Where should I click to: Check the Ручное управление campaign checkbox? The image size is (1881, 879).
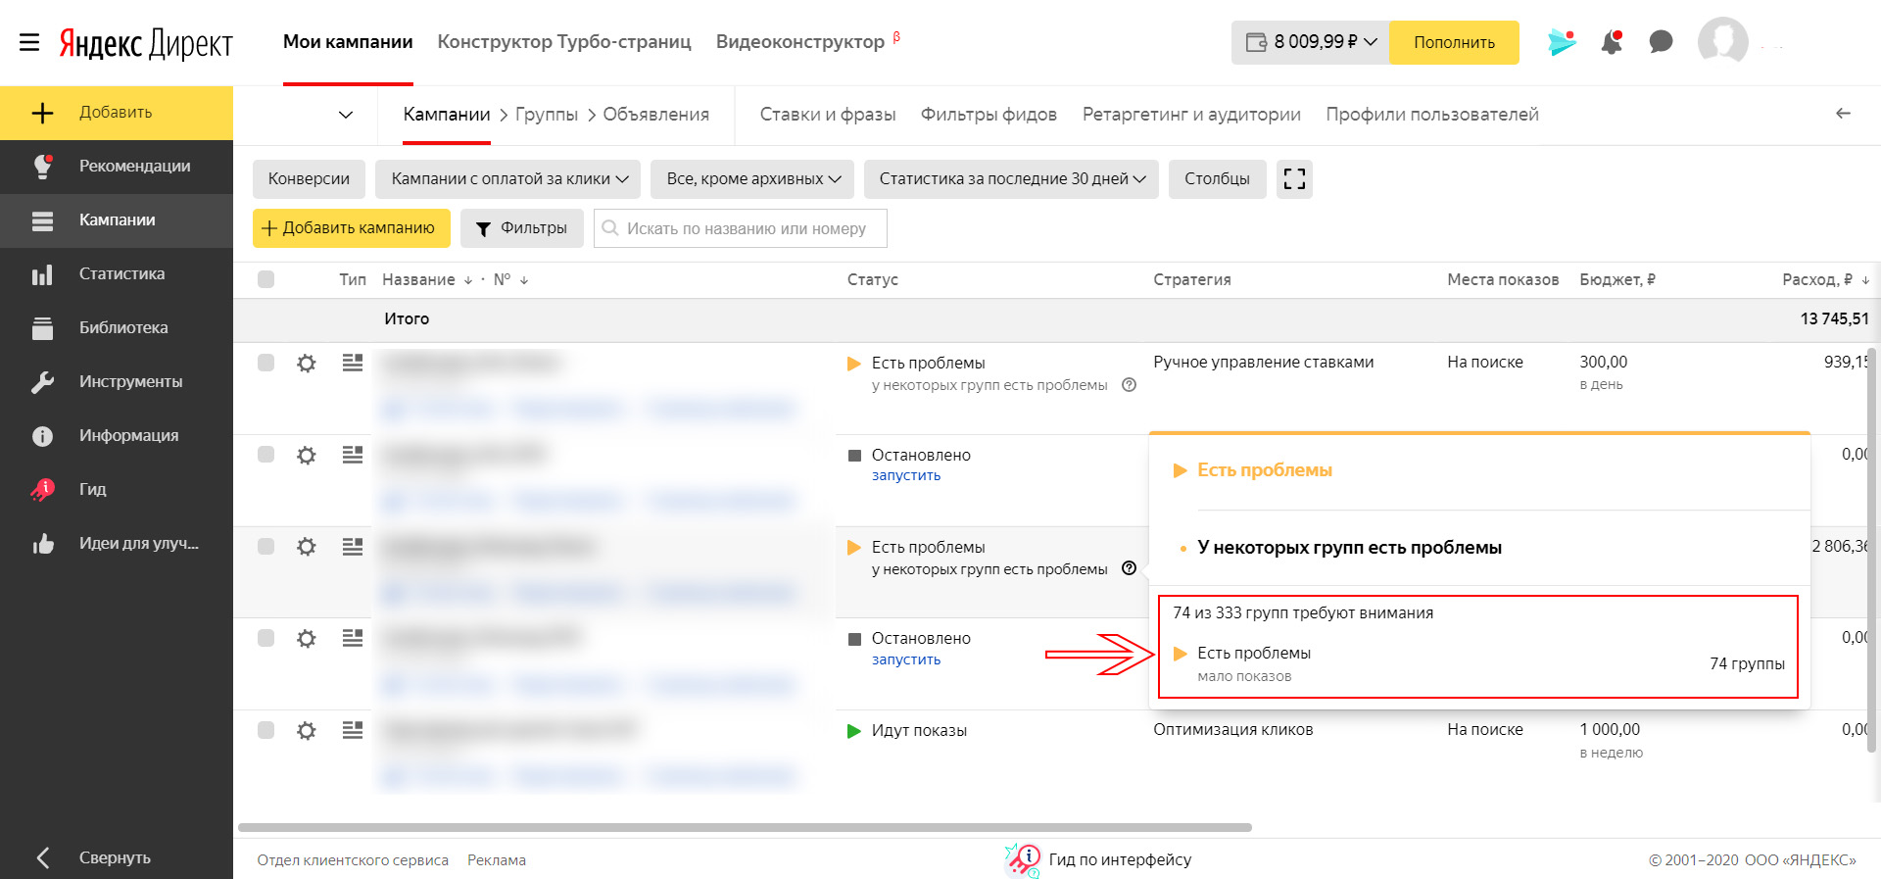[265, 363]
